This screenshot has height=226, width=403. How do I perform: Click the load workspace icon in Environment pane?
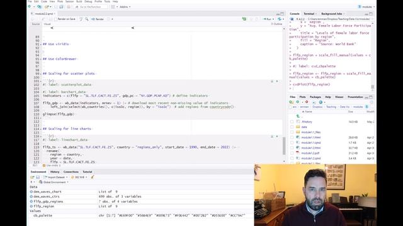(32, 177)
